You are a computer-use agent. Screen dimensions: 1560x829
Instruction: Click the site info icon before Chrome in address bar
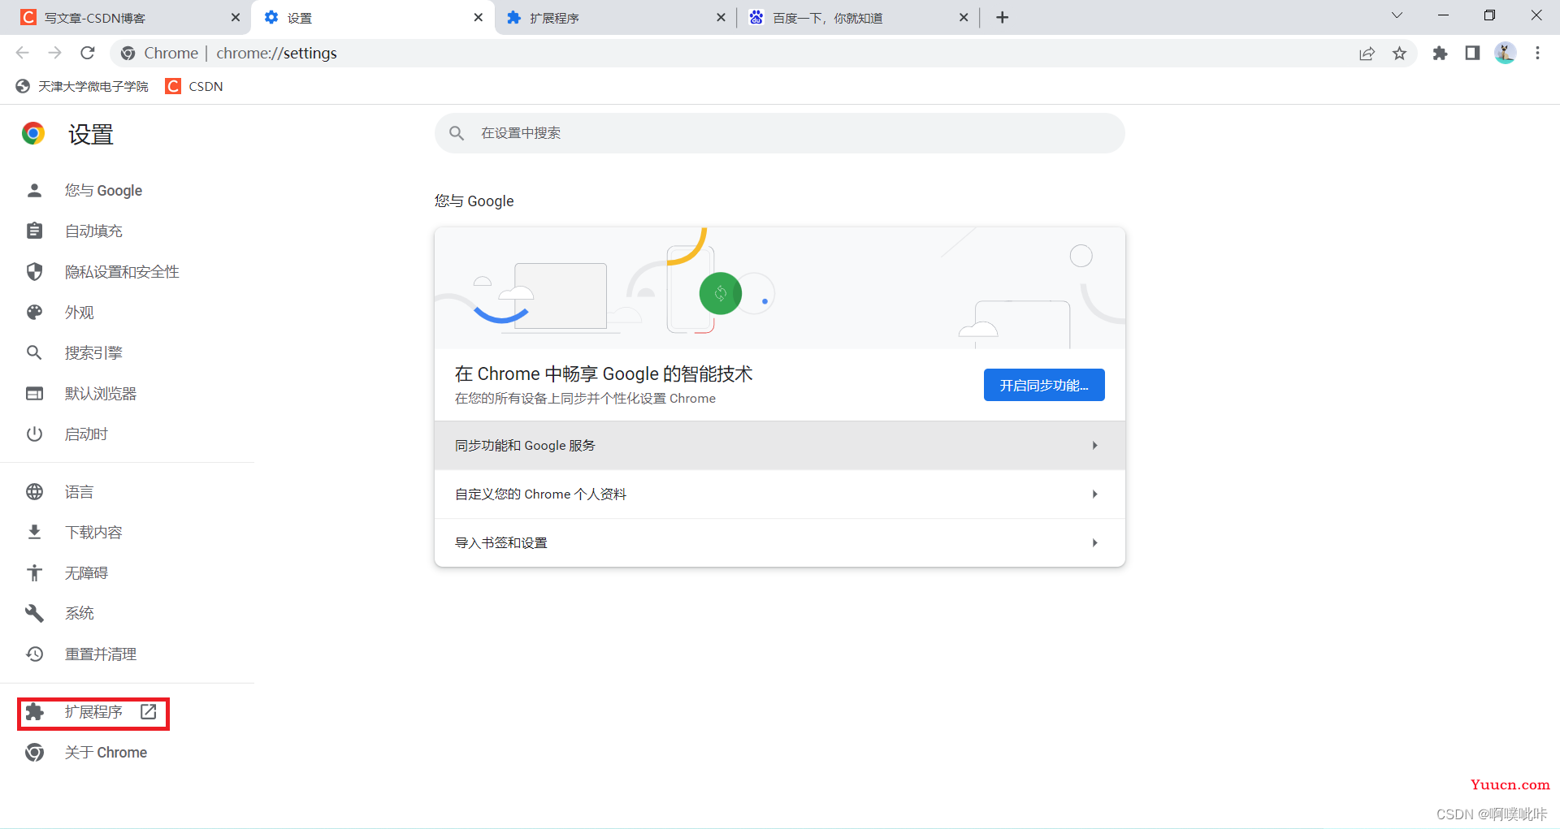pyautogui.click(x=128, y=54)
